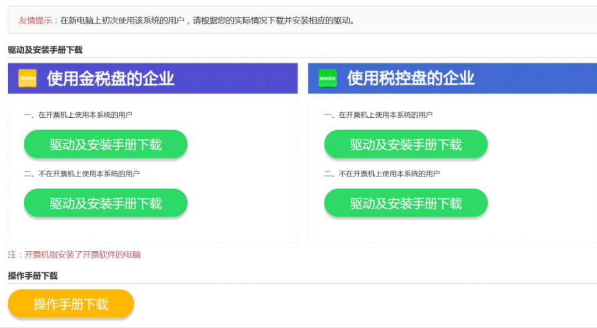This screenshot has width=597, height=328.
Task: Download 税控盘 driver for non-开票机 users
Action: click(x=406, y=202)
